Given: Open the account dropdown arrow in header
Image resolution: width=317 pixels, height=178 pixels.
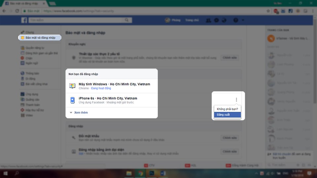Looking at the screenshot, I should coord(243,20).
